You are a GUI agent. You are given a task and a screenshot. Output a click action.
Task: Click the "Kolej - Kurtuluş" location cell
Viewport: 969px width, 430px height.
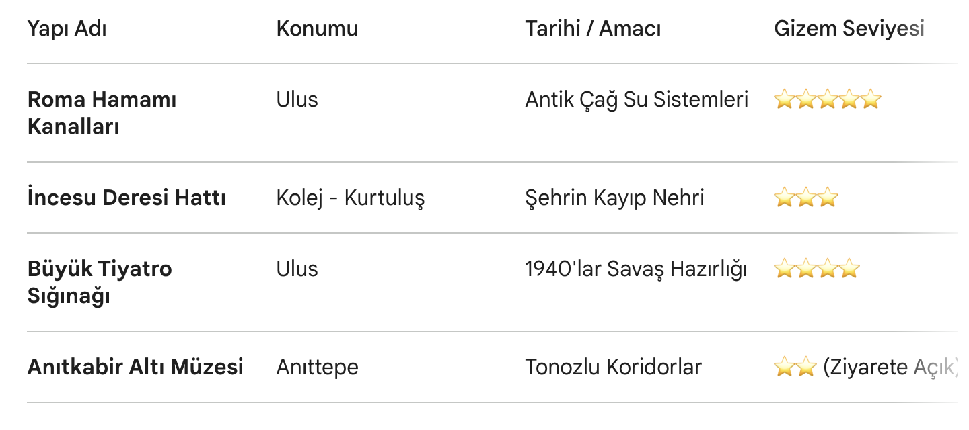point(350,198)
